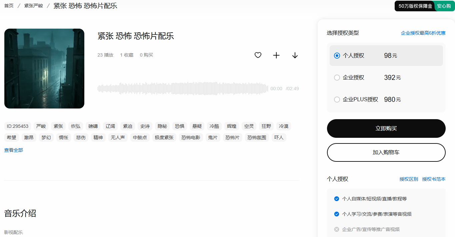Viewport: 455px width, 237px height.
Task: Open the 紧张严峻 breadcrumb category
Action: pos(34,6)
